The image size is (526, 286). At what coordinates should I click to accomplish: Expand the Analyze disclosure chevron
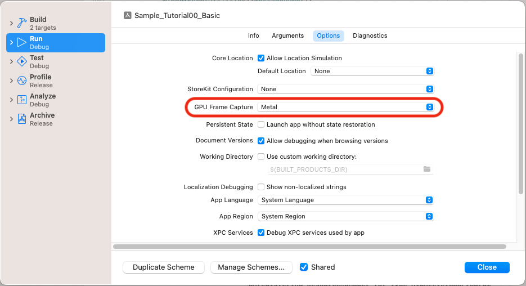pos(11,100)
